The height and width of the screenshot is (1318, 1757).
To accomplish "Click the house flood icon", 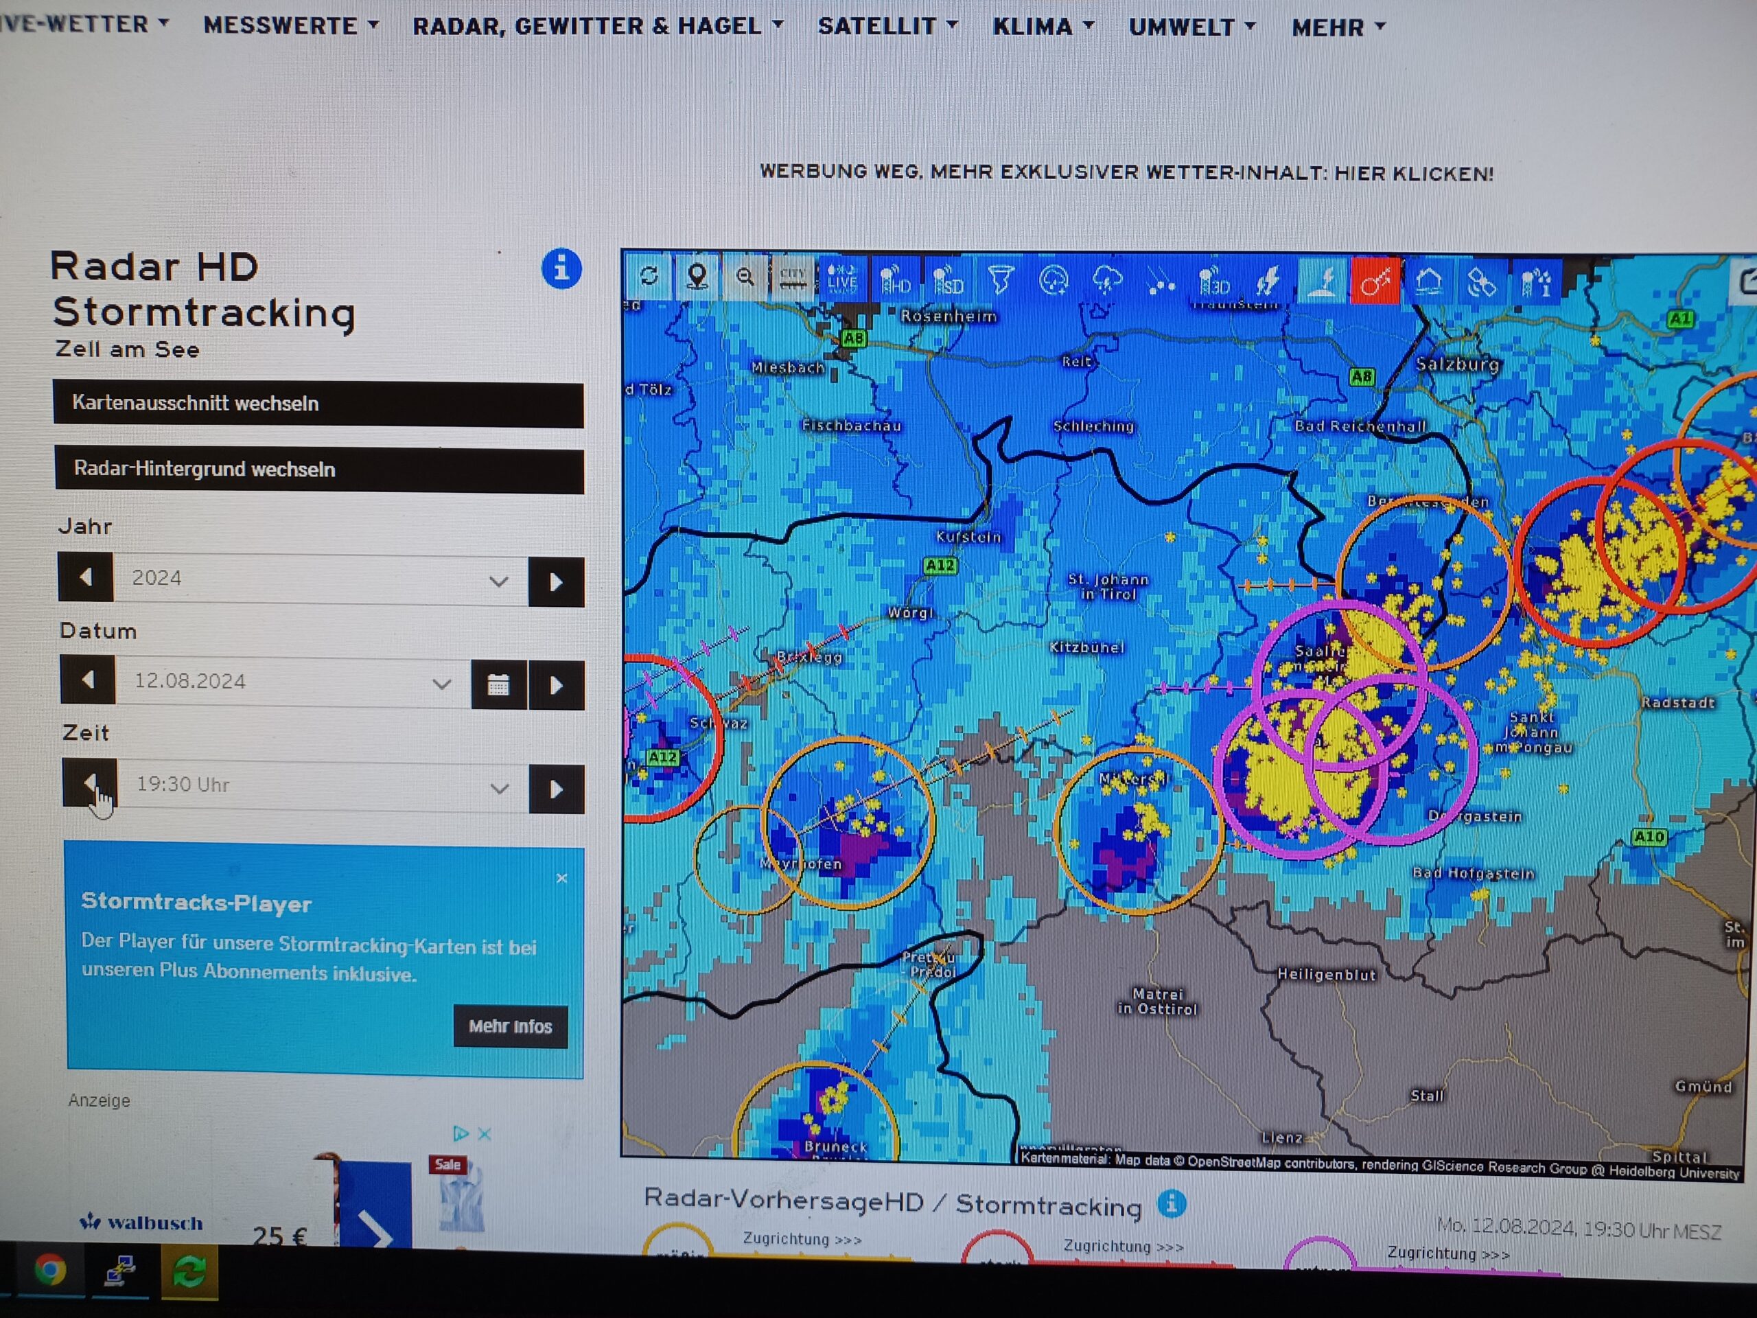I will pos(1428,281).
